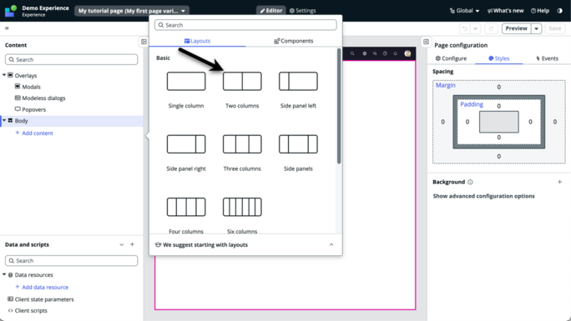Open the Configure tab
Image resolution: width=571 pixels, height=321 pixels.
[451, 58]
